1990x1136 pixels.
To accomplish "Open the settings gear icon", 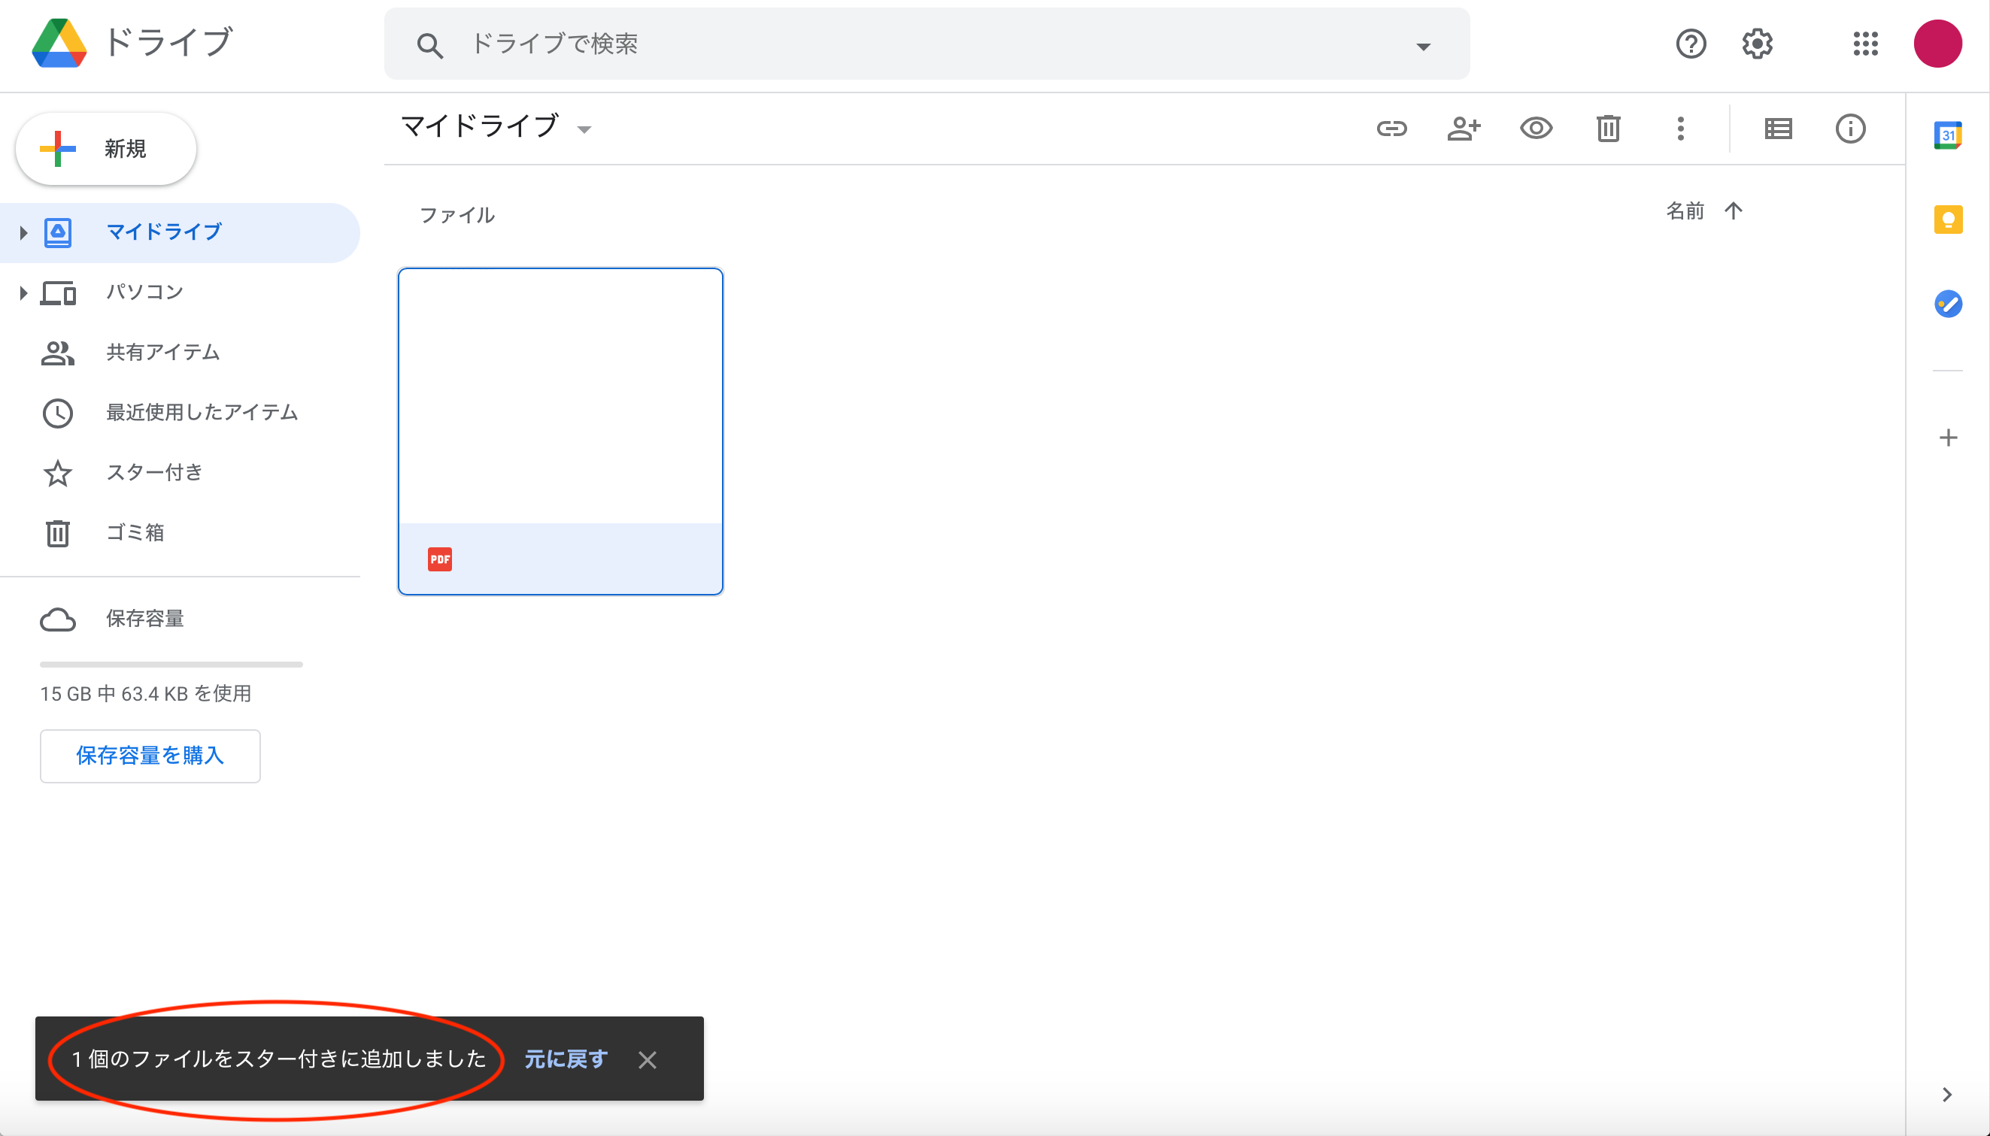I will point(1758,44).
